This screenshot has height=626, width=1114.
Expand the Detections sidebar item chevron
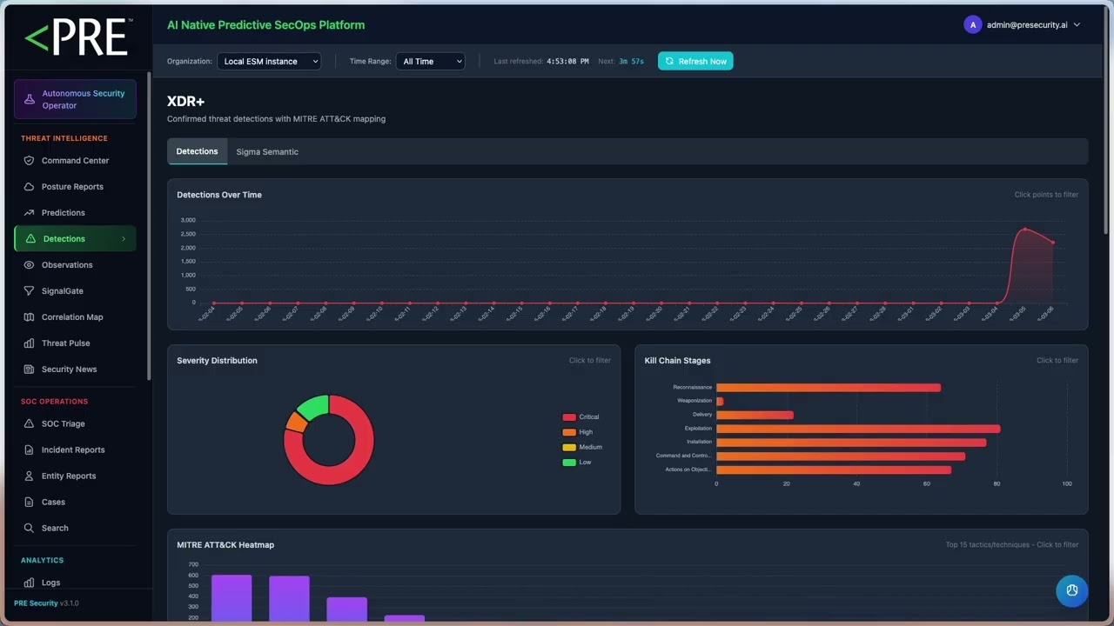pyautogui.click(x=124, y=239)
